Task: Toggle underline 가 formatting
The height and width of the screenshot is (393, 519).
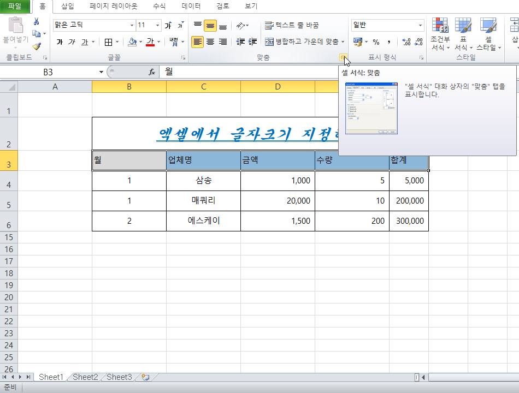Action: pyautogui.click(x=85, y=42)
